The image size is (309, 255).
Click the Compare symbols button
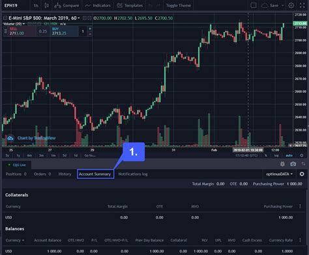66,5
